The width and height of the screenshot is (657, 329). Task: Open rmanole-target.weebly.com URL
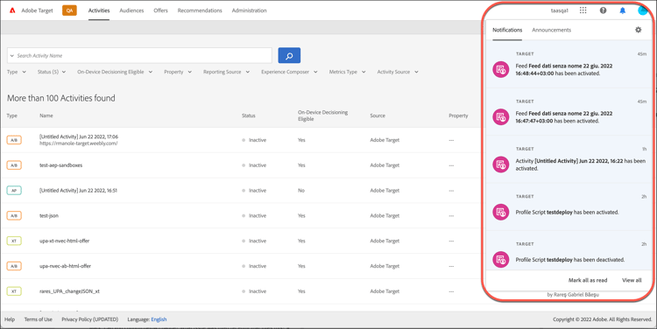[78, 143]
